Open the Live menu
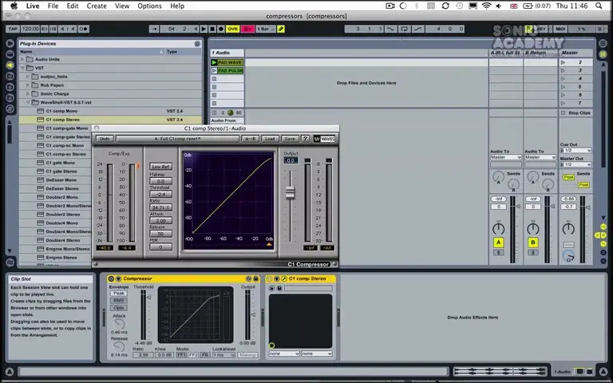 33,6
